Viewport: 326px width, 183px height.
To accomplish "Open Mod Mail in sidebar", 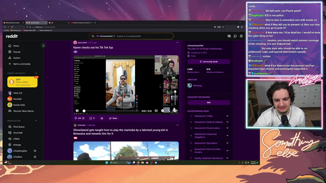I will [18, 133].
